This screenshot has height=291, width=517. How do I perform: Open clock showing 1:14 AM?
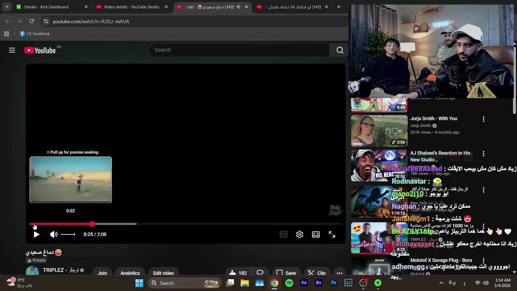point(502,283)
